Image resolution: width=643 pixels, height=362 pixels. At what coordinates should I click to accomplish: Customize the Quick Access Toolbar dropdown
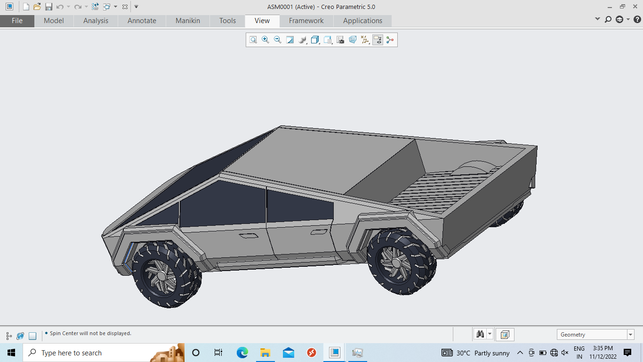tap(137, 7)
